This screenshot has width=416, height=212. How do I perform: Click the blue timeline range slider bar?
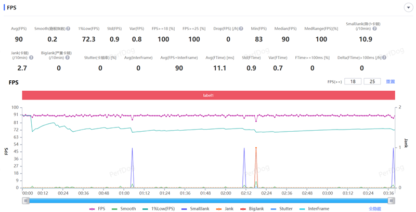pos(209,201)
